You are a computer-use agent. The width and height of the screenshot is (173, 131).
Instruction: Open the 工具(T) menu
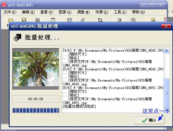[120, 12]
